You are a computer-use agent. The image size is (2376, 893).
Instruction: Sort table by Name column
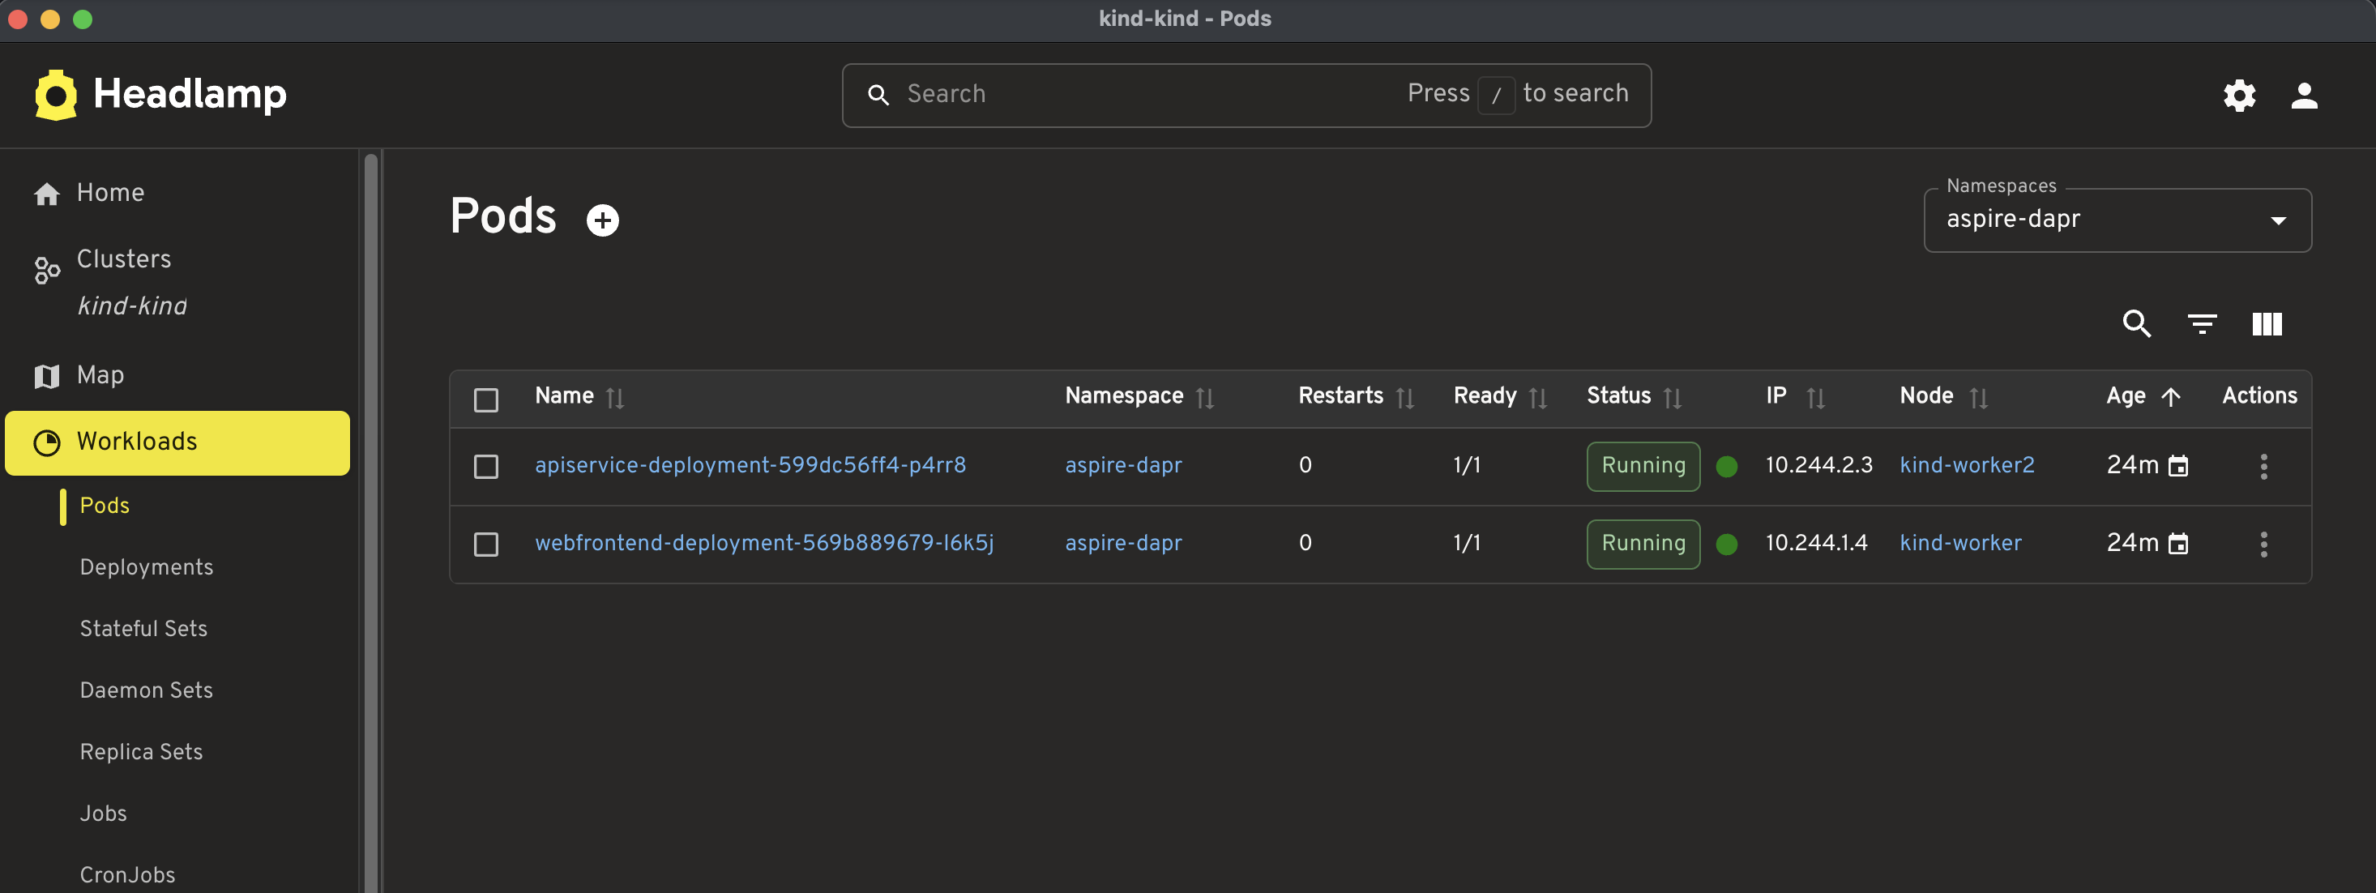(614, 398)
